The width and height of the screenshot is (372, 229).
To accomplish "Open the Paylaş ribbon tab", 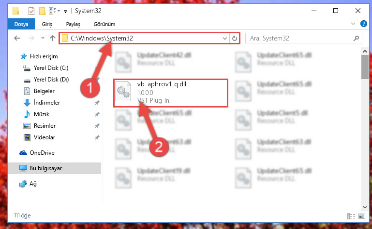I will (73, 24).
